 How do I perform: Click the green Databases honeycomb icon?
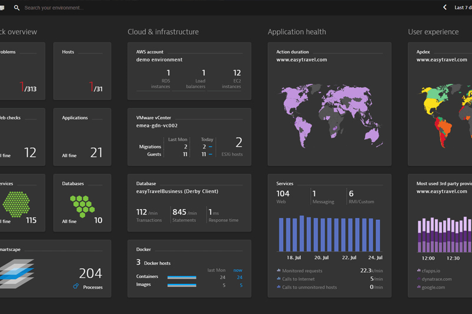[x=83, y=206]
